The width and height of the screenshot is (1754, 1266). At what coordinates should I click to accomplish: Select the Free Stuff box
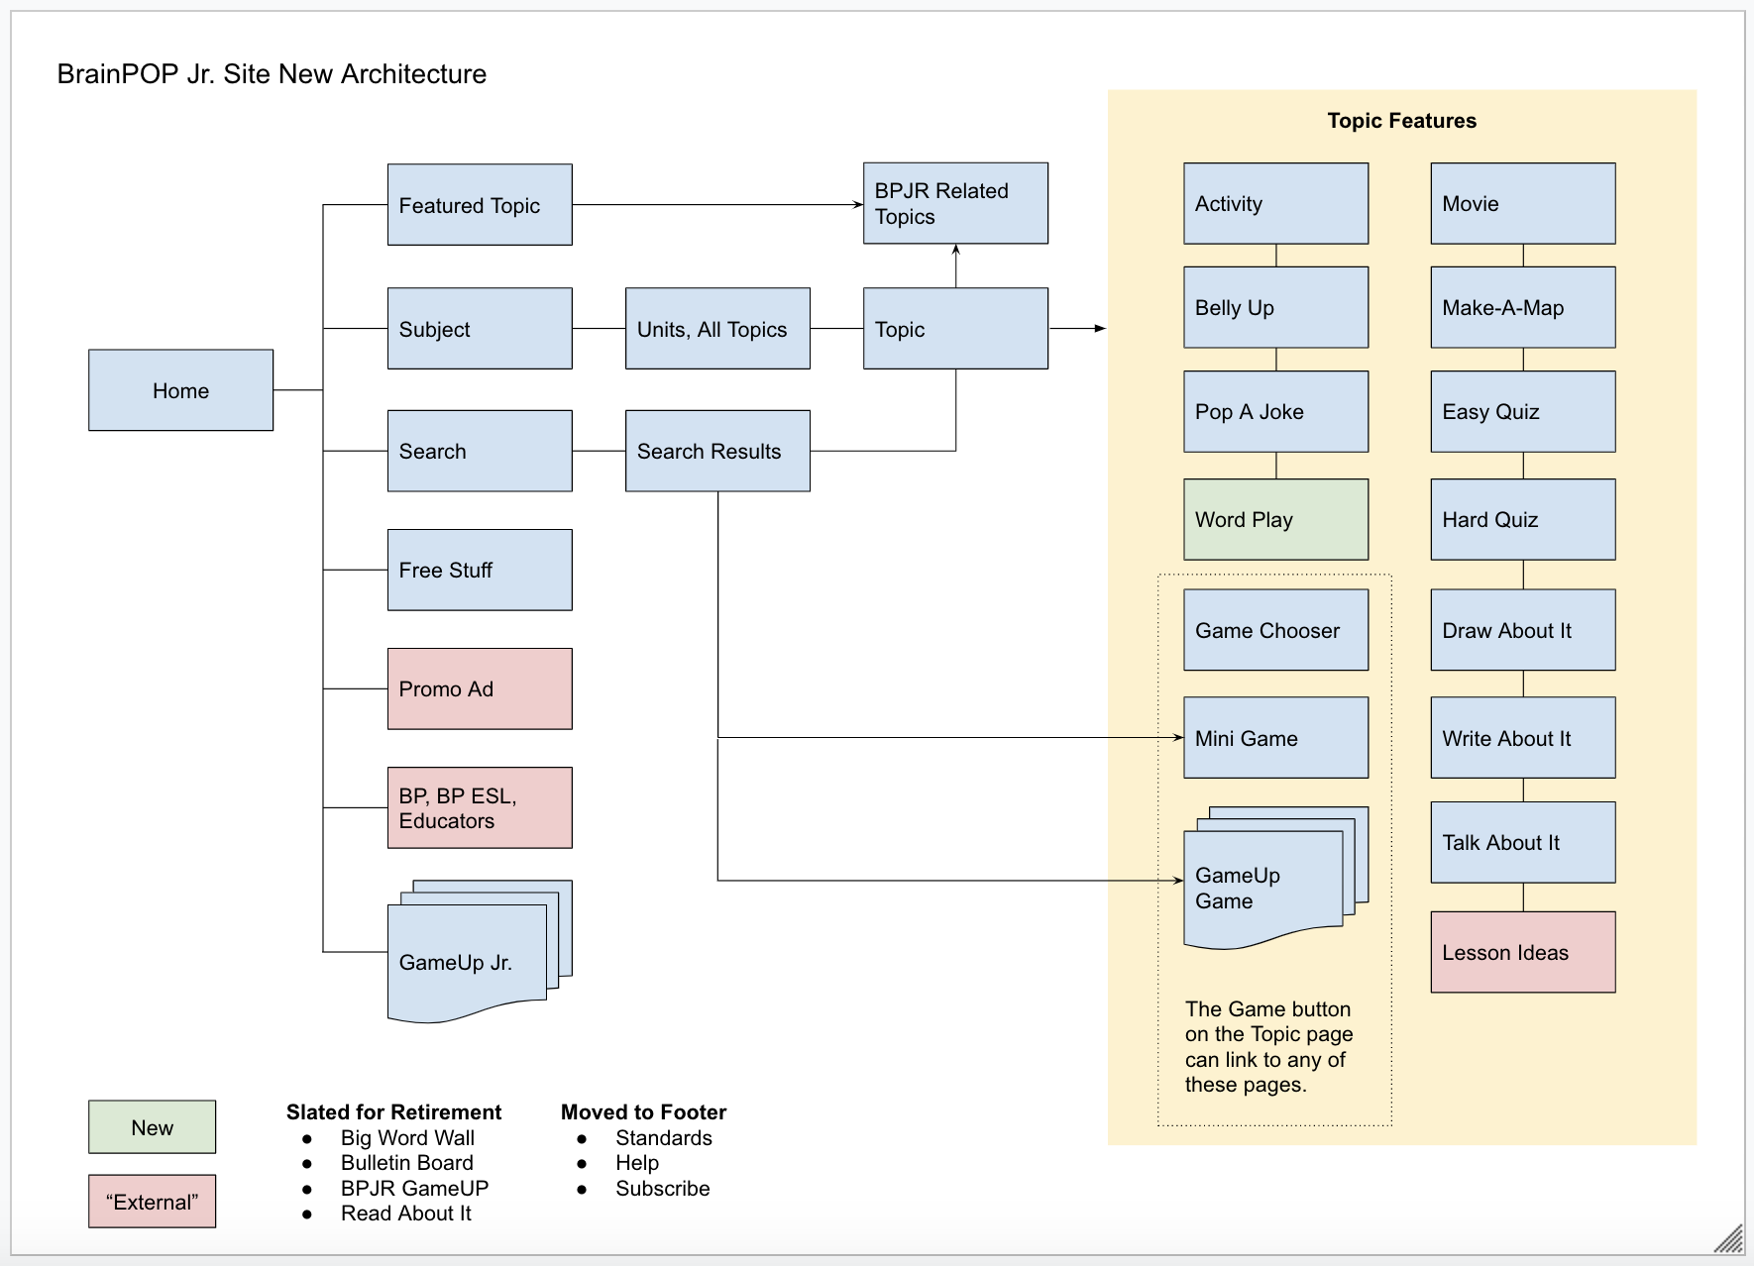[x=480, y=570]
